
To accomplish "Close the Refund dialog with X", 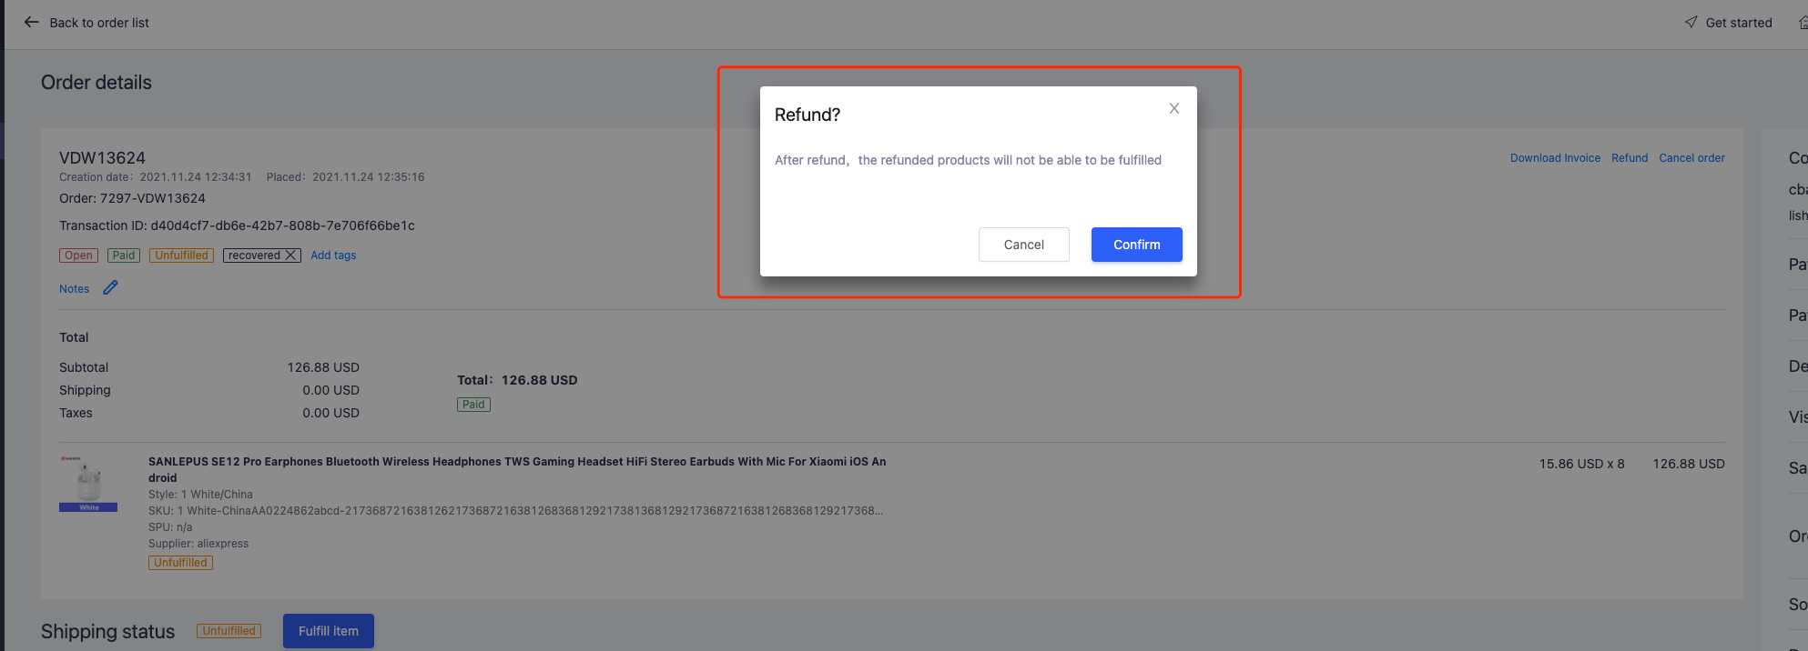I will [x=1174, y=108].
